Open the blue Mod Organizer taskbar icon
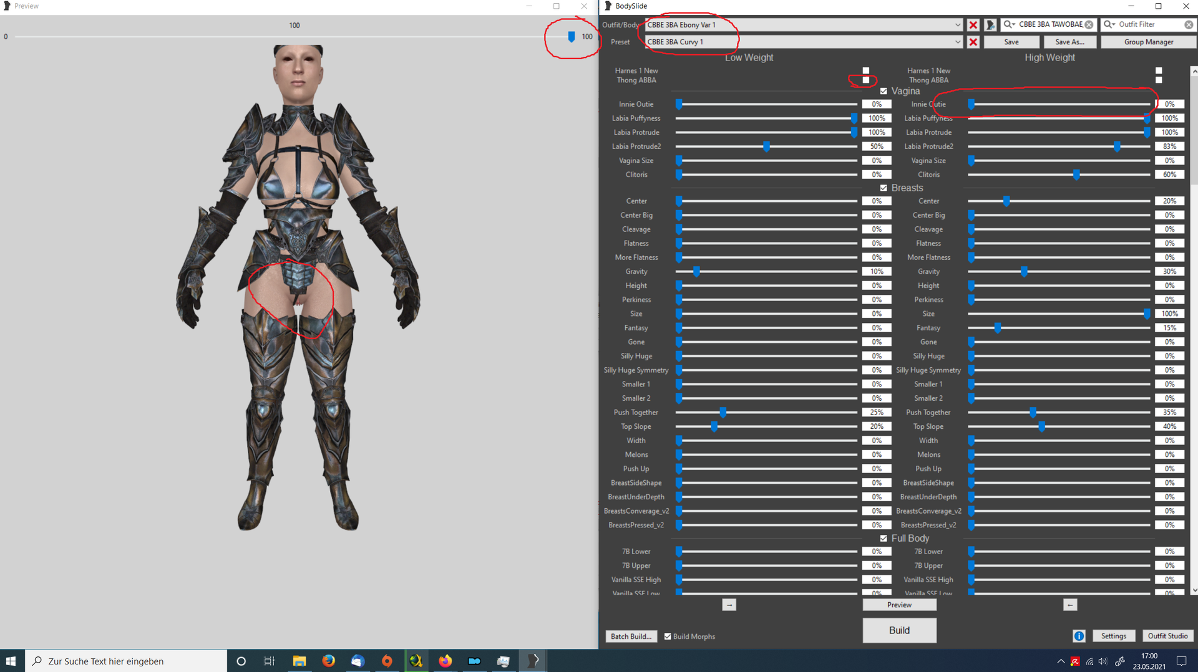 pyautogui.click(x=475, y=661)
